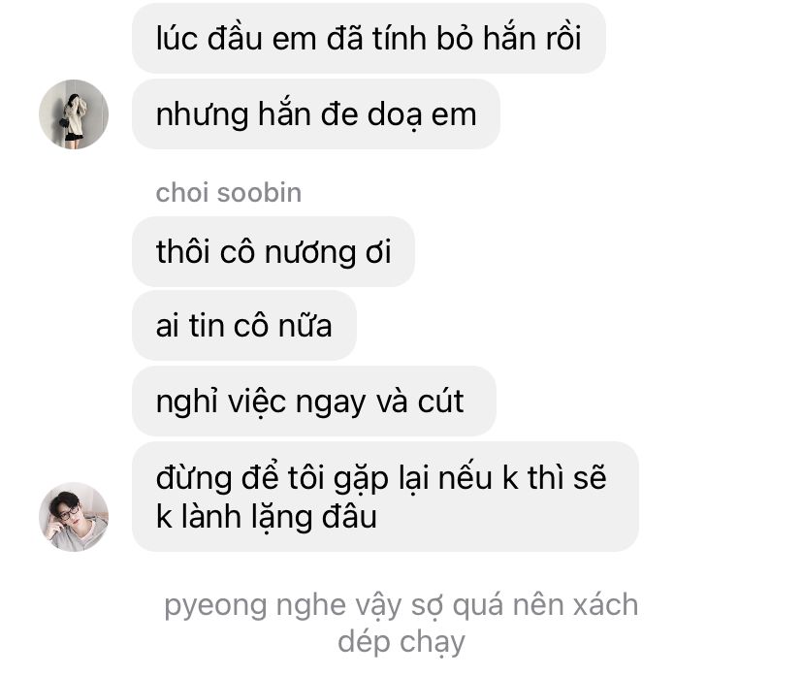Select the bubble 'ai tin cô nữa'

point(244,325)
